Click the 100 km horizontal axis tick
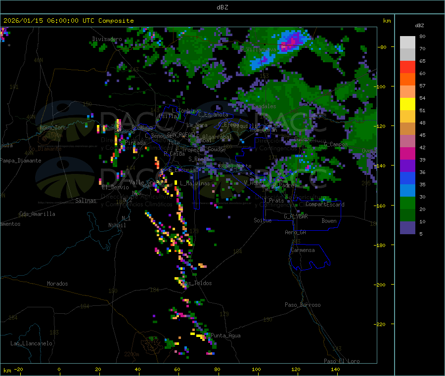The image size is (445, 376). (256, 369)
